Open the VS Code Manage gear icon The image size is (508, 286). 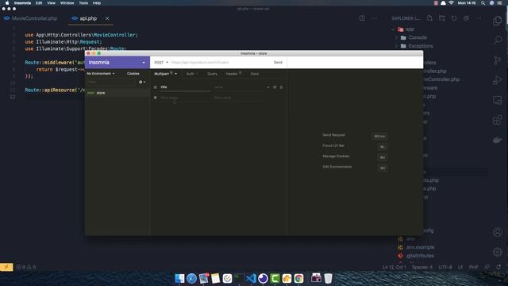click(x=498, y=252)
